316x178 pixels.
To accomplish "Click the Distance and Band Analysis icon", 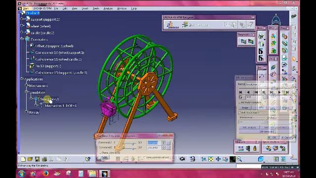I will click(x=283, y=148).
